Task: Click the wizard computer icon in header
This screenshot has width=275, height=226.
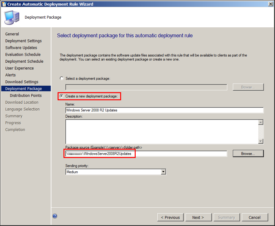Action: [x=11, y=17]
